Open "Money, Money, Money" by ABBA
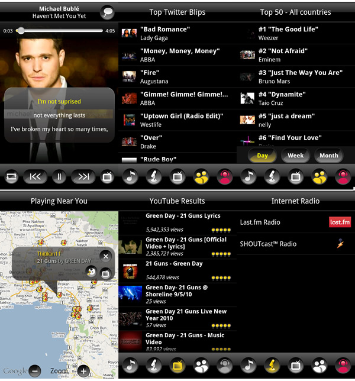The height and width of the screenshot is (381, 355). pyautogui.click(x=177, y=55)
